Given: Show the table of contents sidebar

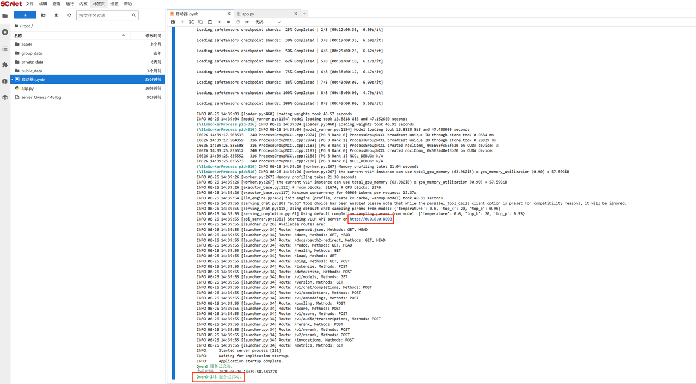Looking at the screenshot, I should click(5, 48).
